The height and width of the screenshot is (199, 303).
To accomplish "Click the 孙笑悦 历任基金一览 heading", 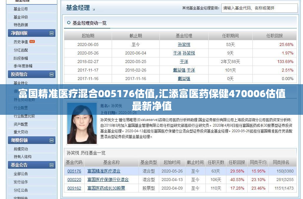I will pyautogui.click(x=86, y=153).
